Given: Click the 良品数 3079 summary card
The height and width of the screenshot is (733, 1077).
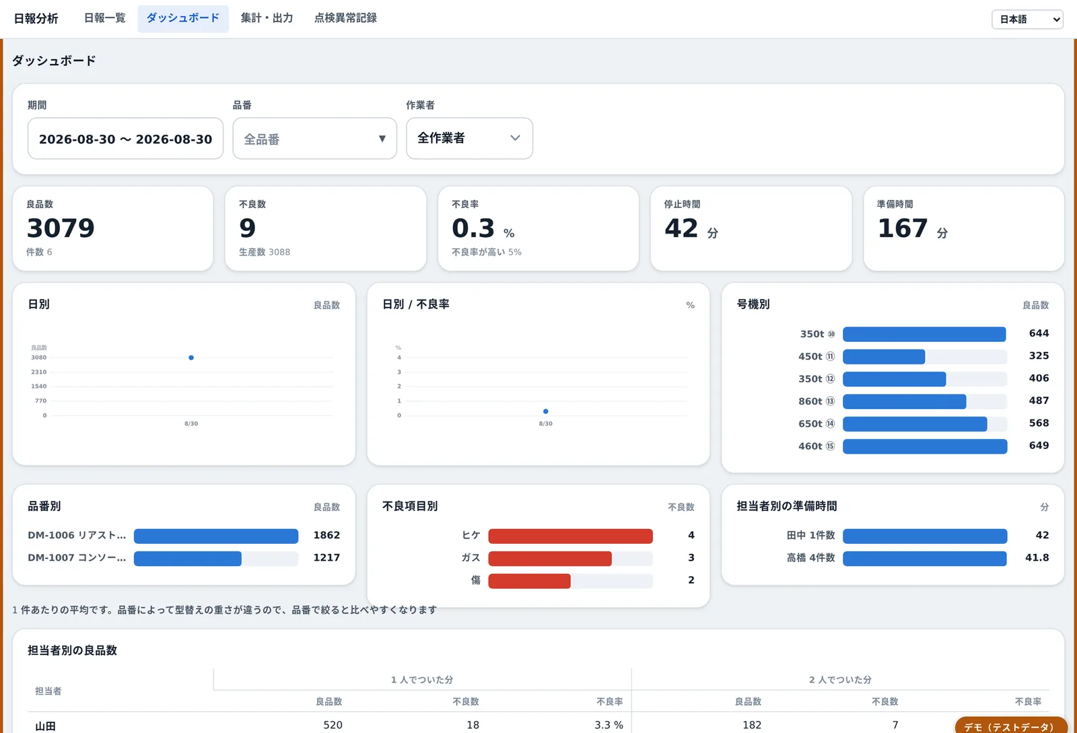Looking at the screenshot, I should 113,229.
